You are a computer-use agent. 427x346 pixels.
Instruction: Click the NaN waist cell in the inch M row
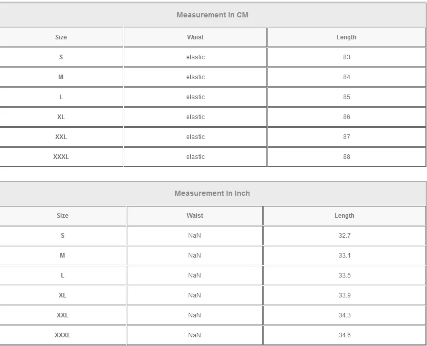[x=194, y=256]
